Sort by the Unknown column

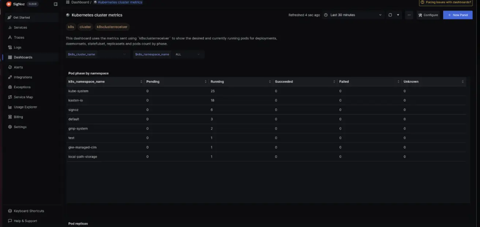point(463,81)
